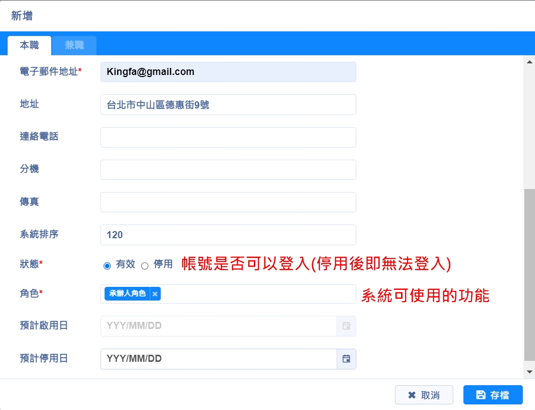The height and width of the screenshot is (410, 535).
Task: Click the 傳真 fax input field
Action: [x=228, y=202]
